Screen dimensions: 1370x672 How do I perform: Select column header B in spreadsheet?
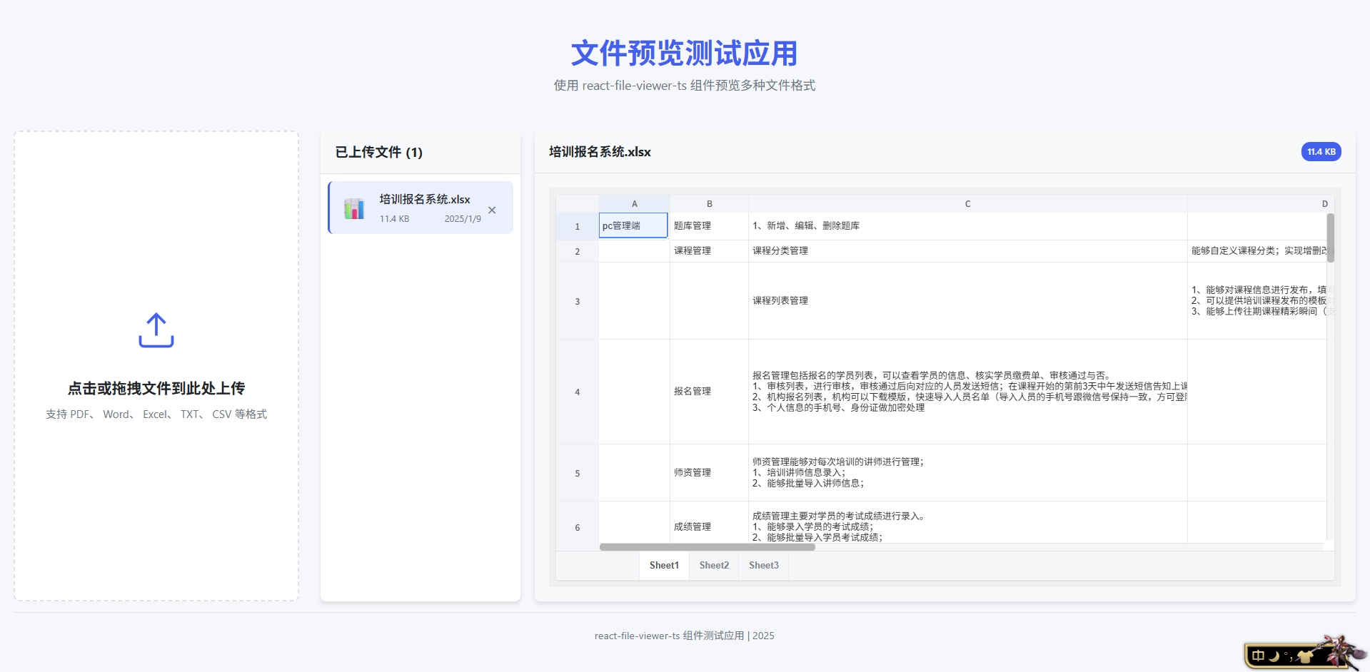tap(709, 203)
